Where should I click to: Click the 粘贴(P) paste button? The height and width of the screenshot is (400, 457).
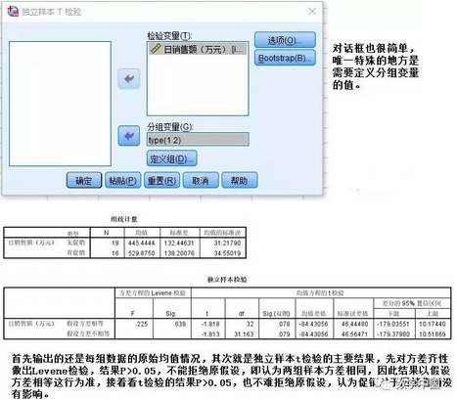click(x=122, y=180)
